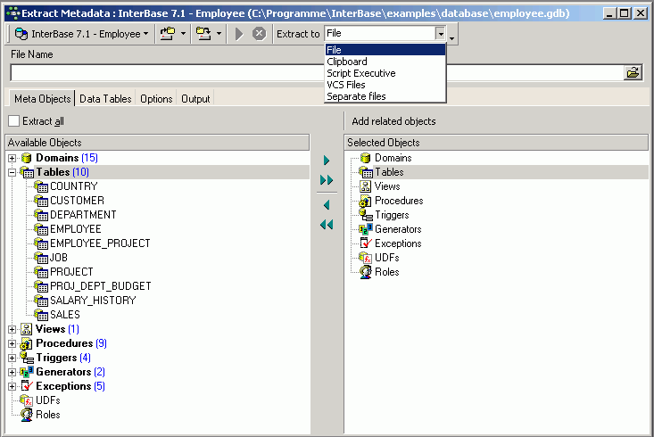Choose Script Executive in Extract to list
The image size is (654, 437).
coord(385,73)
